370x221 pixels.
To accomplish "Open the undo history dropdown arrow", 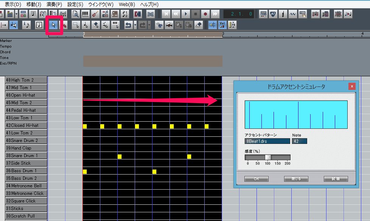I will pyautogui.click(x=135, y=25).
